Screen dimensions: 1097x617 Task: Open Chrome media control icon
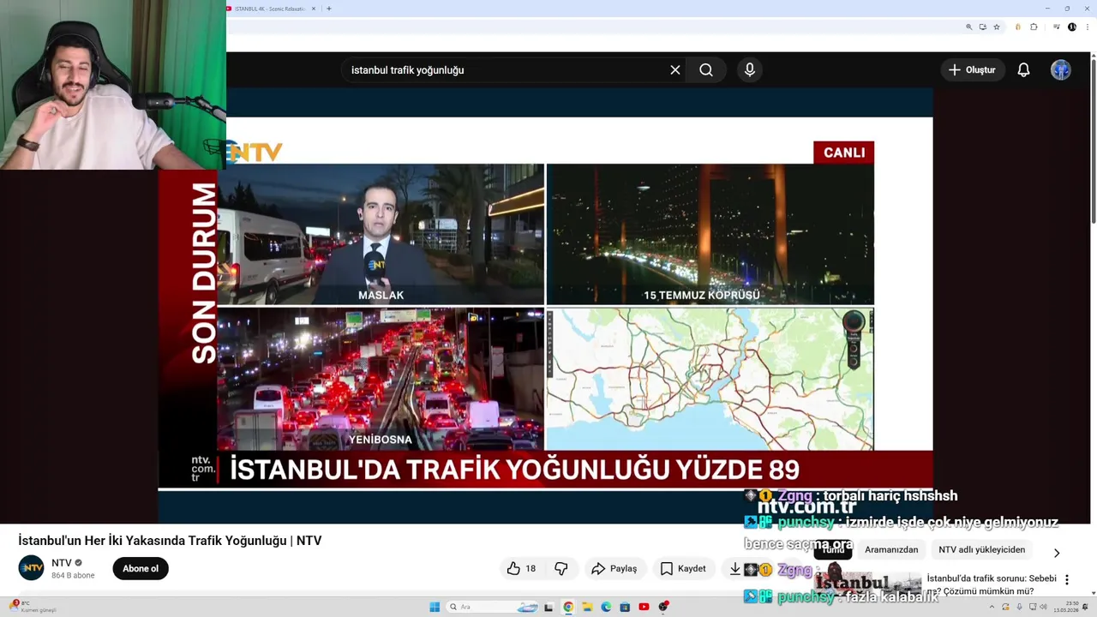click(x=1057, y=27)
